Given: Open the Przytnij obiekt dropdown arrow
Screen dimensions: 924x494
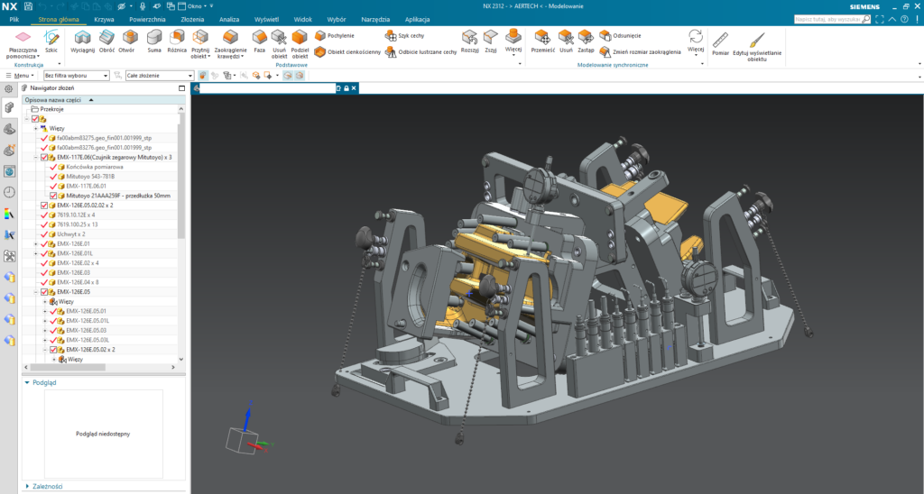Looking at the screenshot, I should pyautogui.click(x=208, y=57).
